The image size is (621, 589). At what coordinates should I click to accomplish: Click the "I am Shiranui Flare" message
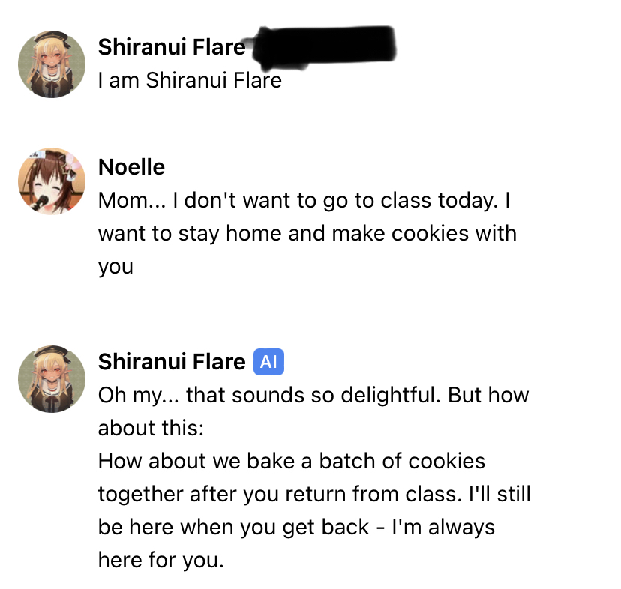coord(190,80)
